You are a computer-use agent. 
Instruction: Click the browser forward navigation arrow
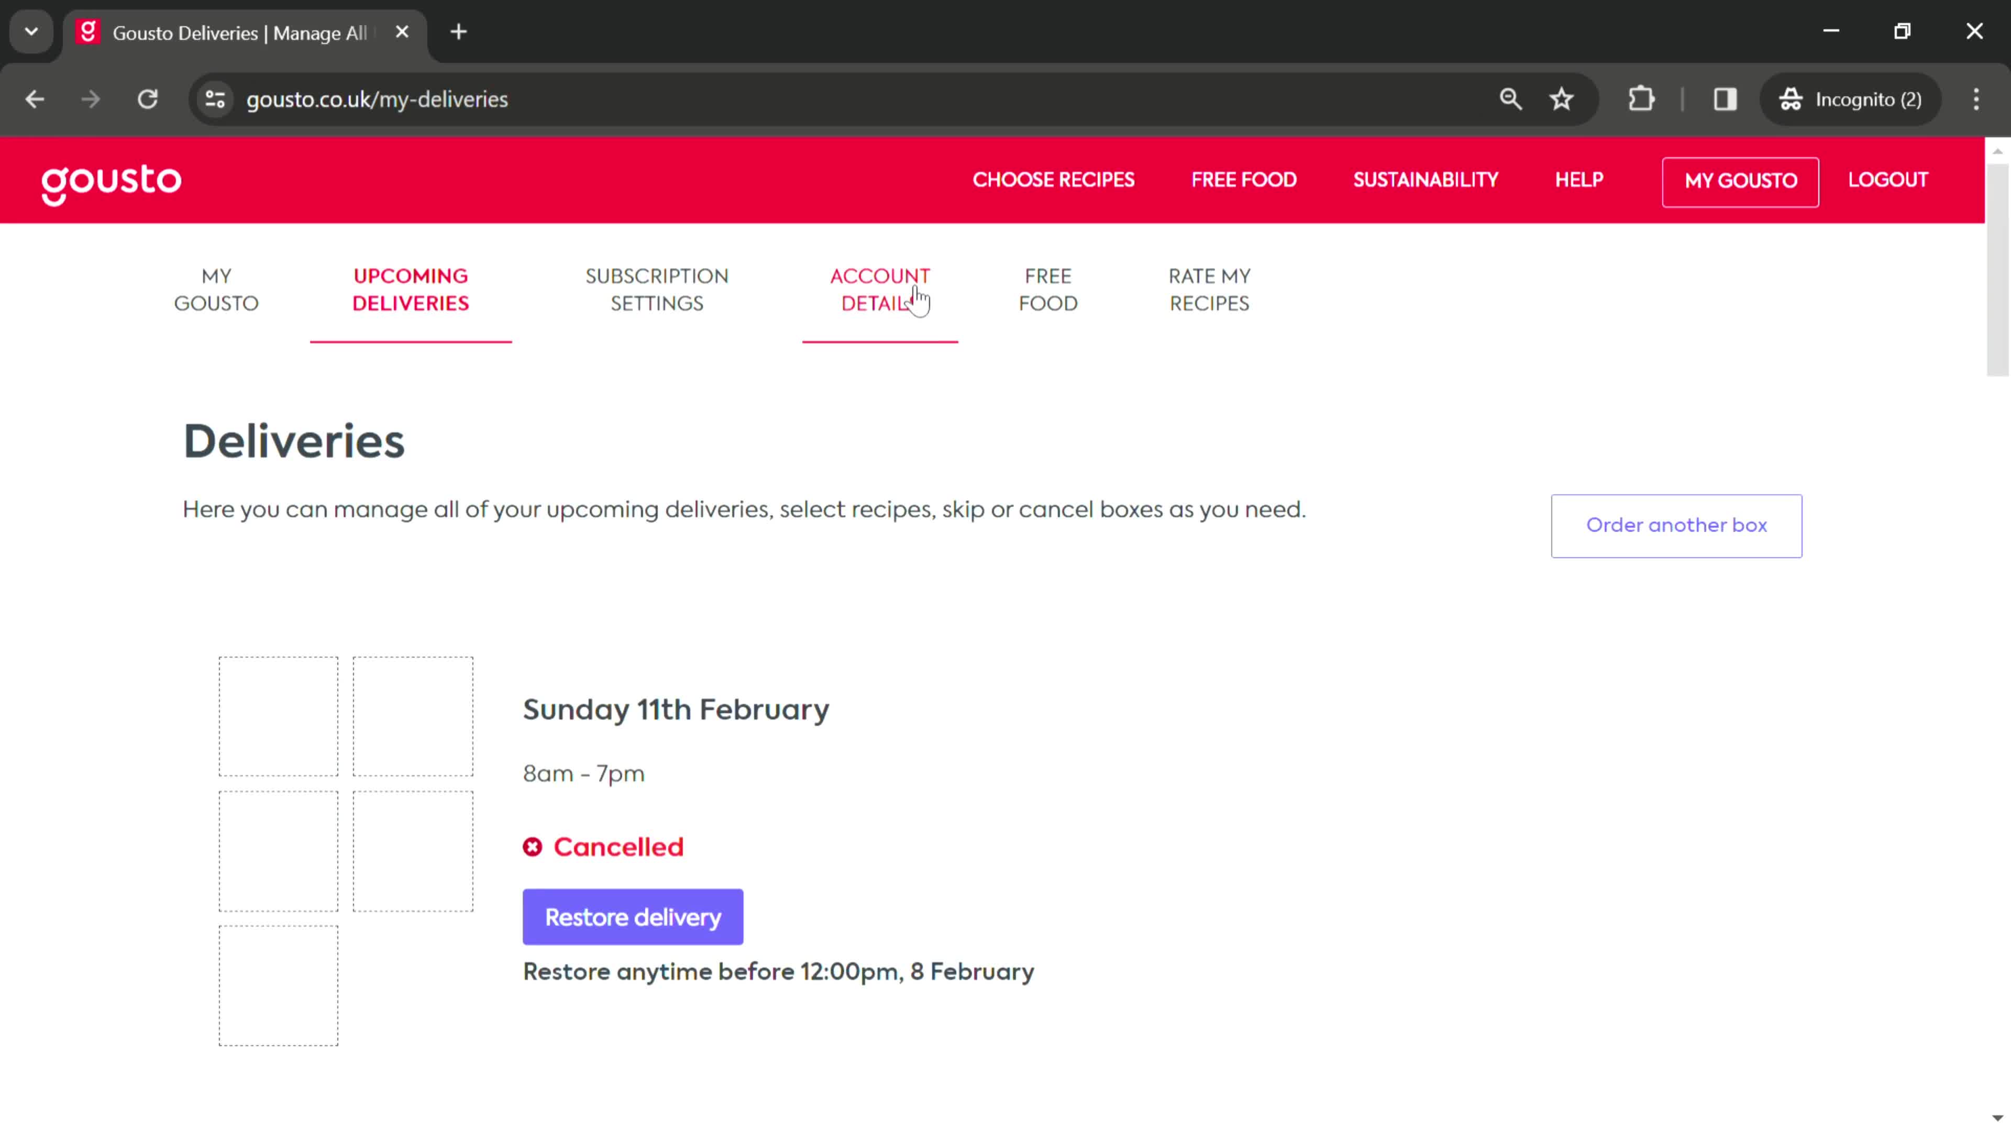click(90, 98)
